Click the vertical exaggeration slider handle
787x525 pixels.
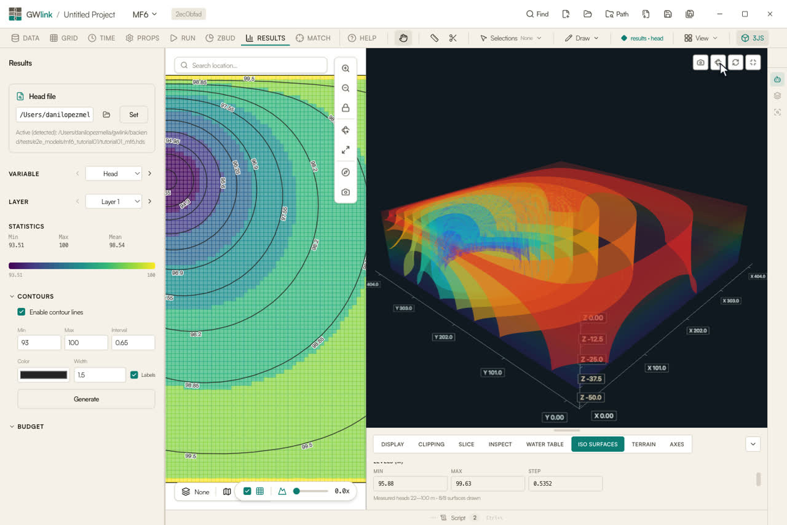tap(296, 491)
